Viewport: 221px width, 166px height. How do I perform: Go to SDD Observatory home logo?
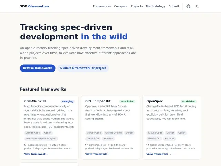35,6
